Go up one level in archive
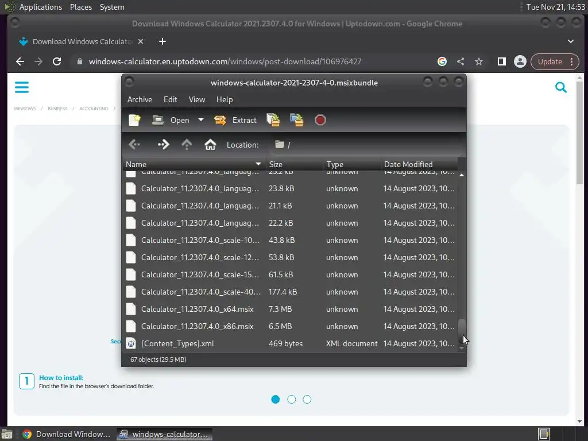The image size is (588, 441). pos(187,144)
